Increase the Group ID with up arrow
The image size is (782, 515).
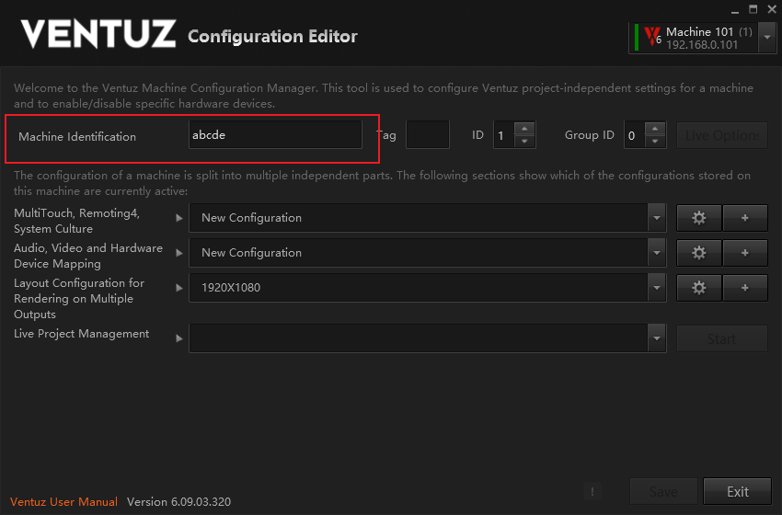(x=655, y=129)
